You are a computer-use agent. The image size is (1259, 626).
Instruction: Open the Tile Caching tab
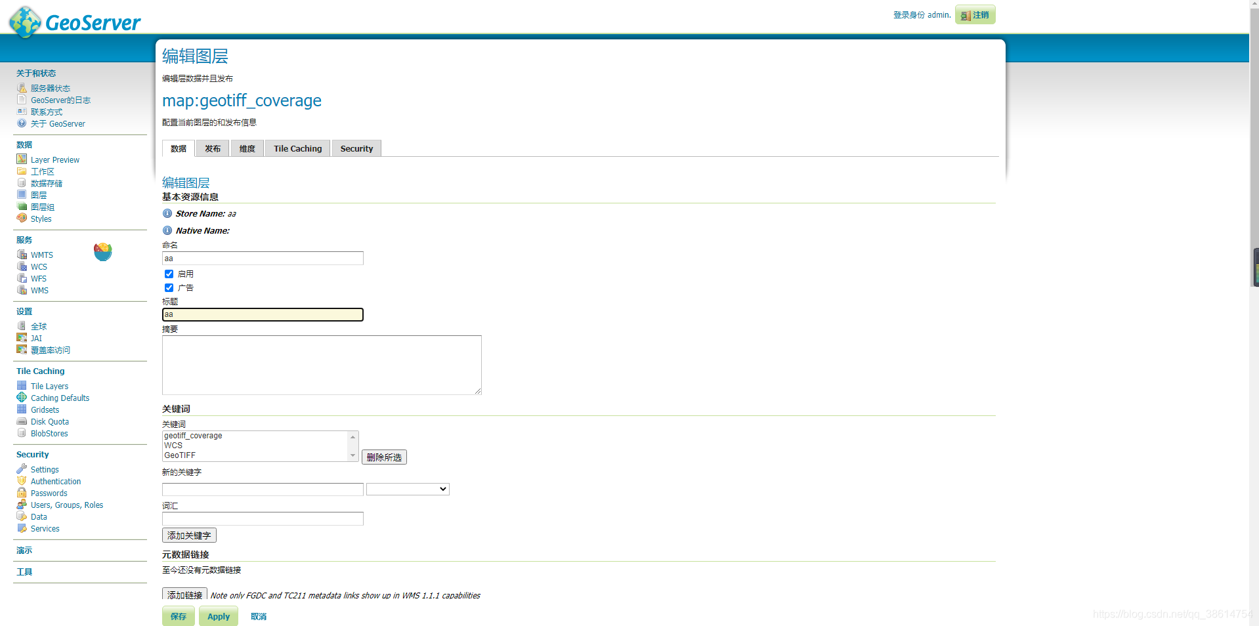click(x=297, y=148)
